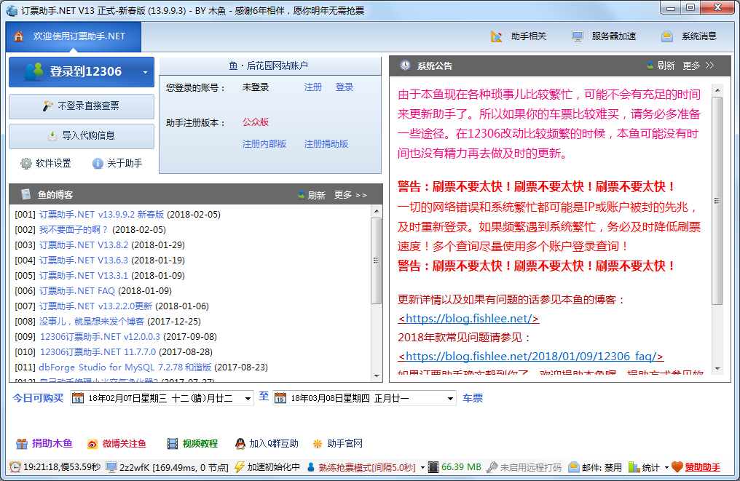
Task: Click the 鱼的博客 document icon
Action: tap(26, 194)
